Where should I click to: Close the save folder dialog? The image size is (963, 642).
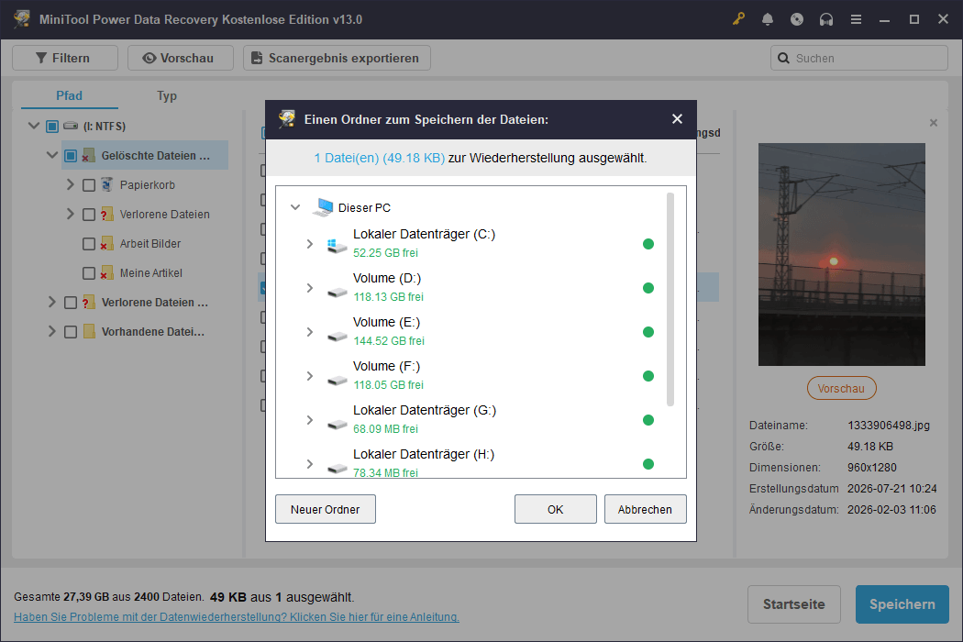(677, 118)
